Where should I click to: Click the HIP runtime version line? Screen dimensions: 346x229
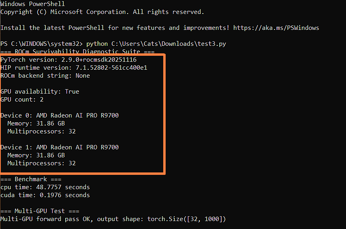click(x=74, y=68)
